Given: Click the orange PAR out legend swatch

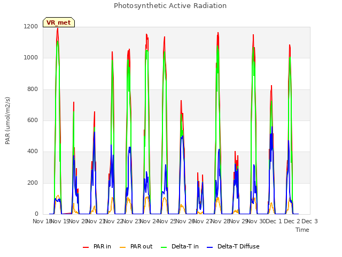Looking at the screenshot, I should (123, 247).
